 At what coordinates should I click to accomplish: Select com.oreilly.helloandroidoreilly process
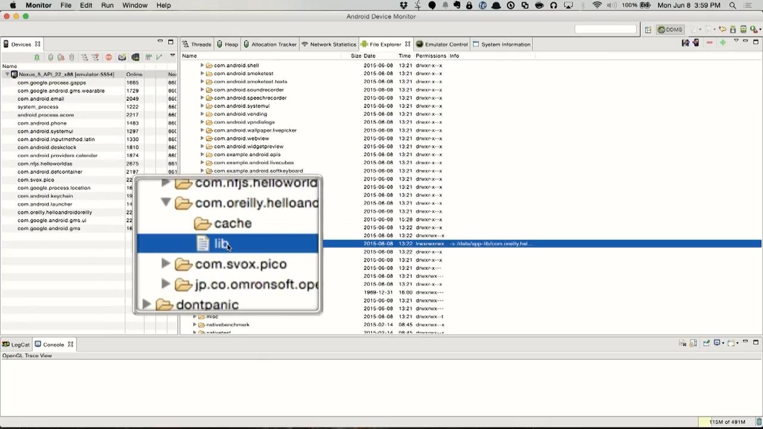point(55,212)
